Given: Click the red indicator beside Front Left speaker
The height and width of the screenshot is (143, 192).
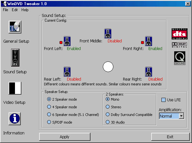Looking at the screenshot, I should [61, 42].
